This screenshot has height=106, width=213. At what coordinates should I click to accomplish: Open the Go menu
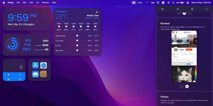pos(38,3)
